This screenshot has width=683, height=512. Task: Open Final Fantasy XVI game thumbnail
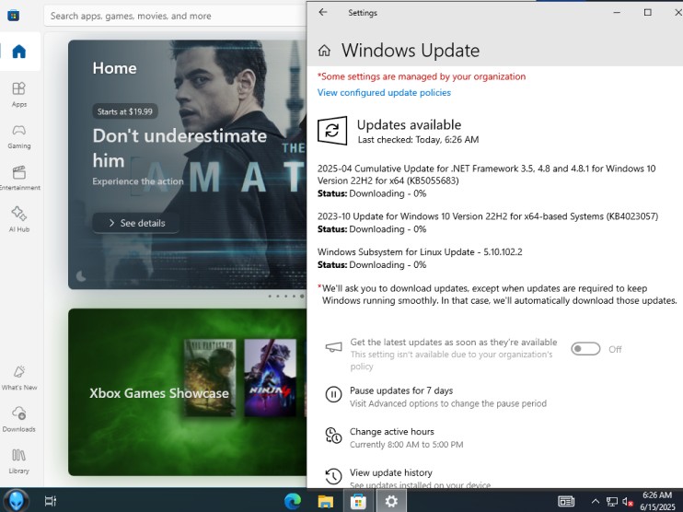(210, 378)
